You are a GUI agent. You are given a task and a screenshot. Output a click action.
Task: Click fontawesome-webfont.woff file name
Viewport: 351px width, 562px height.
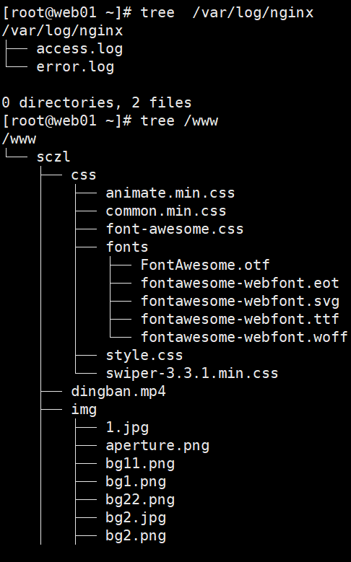[244, 337]
